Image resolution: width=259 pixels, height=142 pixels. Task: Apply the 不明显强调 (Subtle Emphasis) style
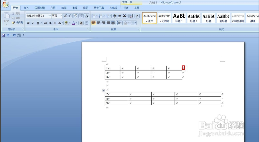click(x=238, y=18)
